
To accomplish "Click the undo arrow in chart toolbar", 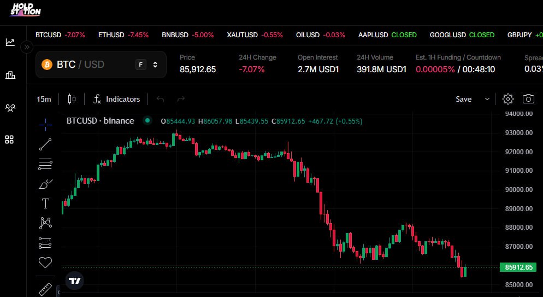I will pyautogui.click(x=160, y=99).
